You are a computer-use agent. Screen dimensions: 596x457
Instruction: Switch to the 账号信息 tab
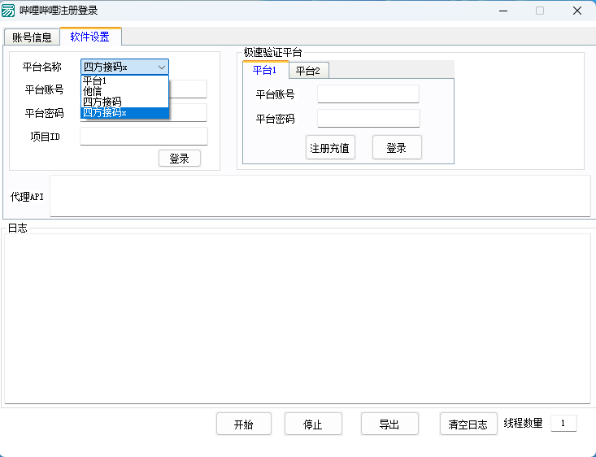[x=33, y=37]
